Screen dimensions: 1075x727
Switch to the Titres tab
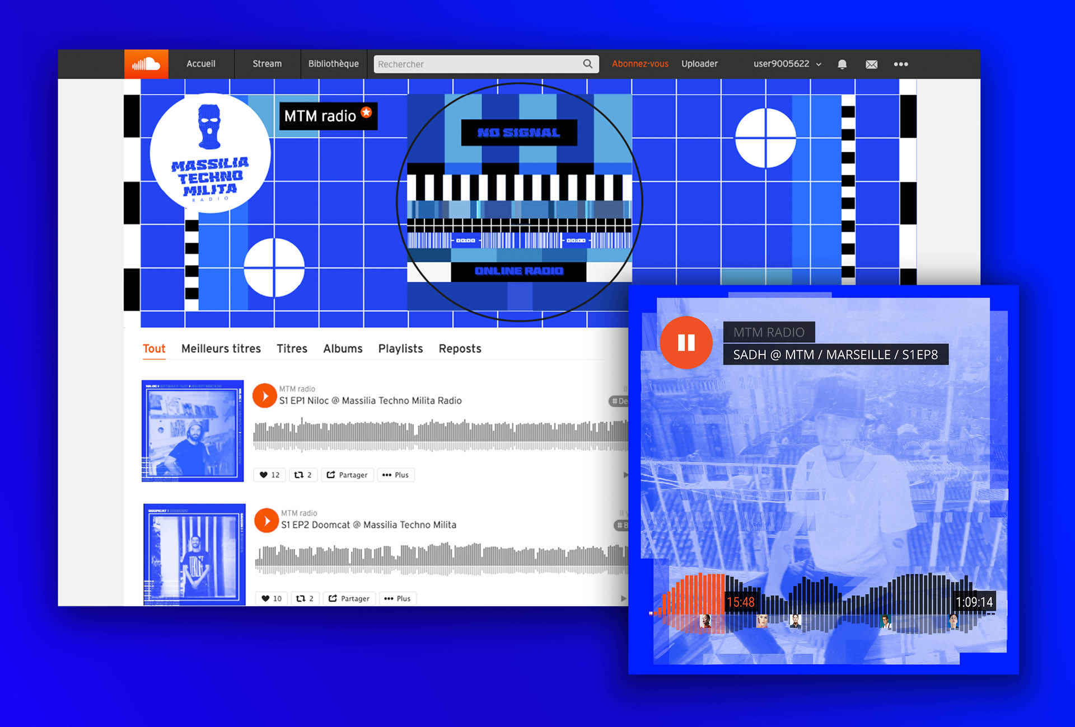point(292,349)
